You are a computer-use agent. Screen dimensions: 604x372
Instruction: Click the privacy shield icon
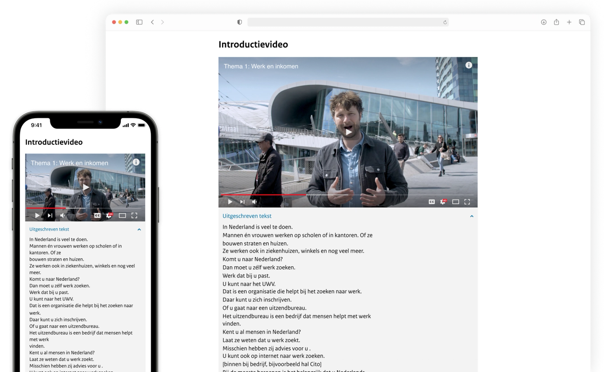[239, 22]
